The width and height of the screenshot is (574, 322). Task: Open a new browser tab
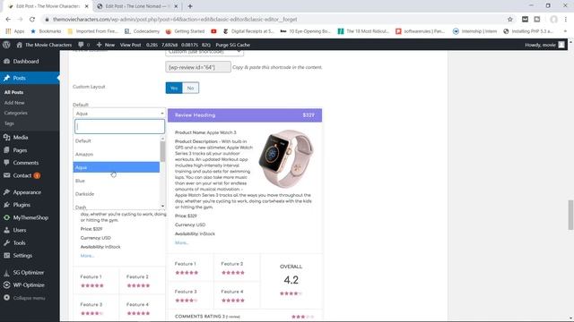190,6
